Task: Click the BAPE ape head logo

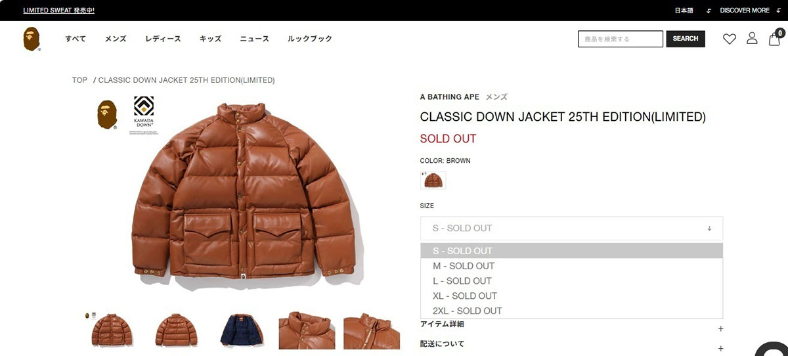Action: (x=32, y=39)
